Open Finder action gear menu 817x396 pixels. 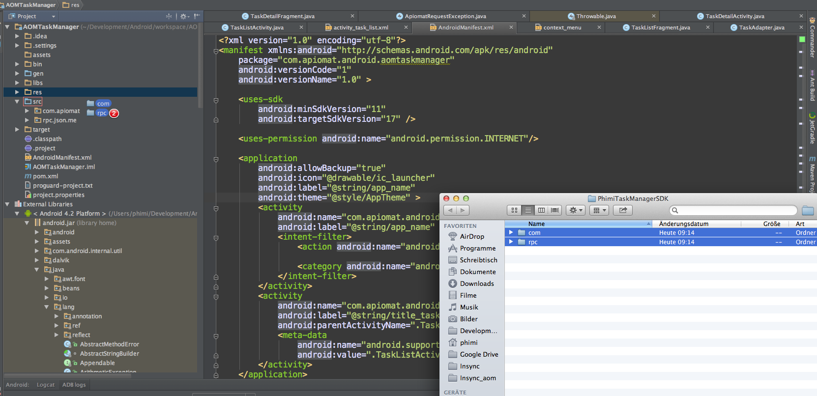(x=576, y=210)
